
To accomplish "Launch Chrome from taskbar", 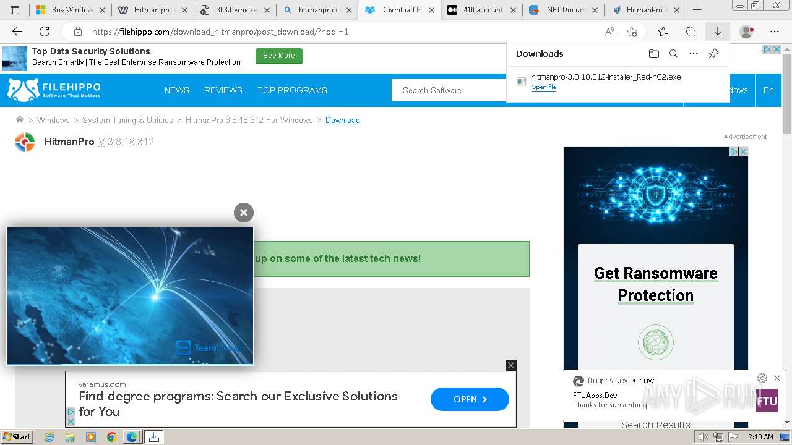I will tap(111, 437).
